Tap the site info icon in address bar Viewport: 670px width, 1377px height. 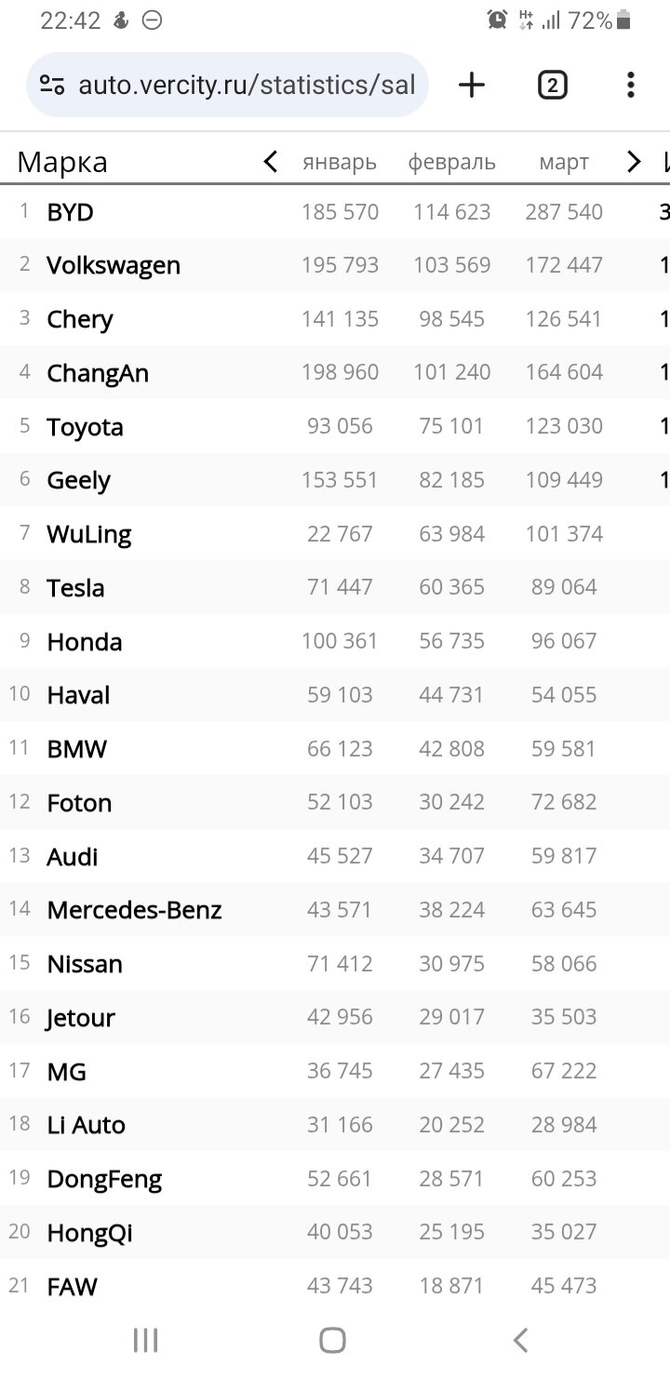(x=52, y=86)
